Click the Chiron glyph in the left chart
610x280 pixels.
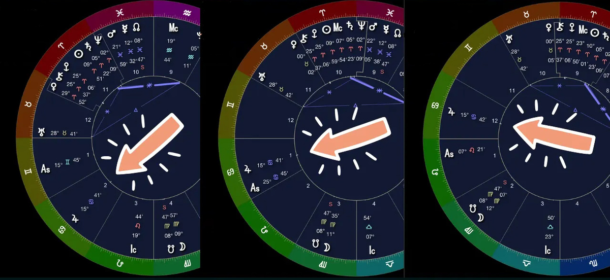[59, 76]
